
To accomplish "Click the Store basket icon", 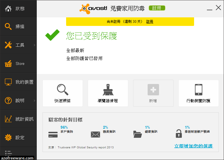I will pos(8,63).
